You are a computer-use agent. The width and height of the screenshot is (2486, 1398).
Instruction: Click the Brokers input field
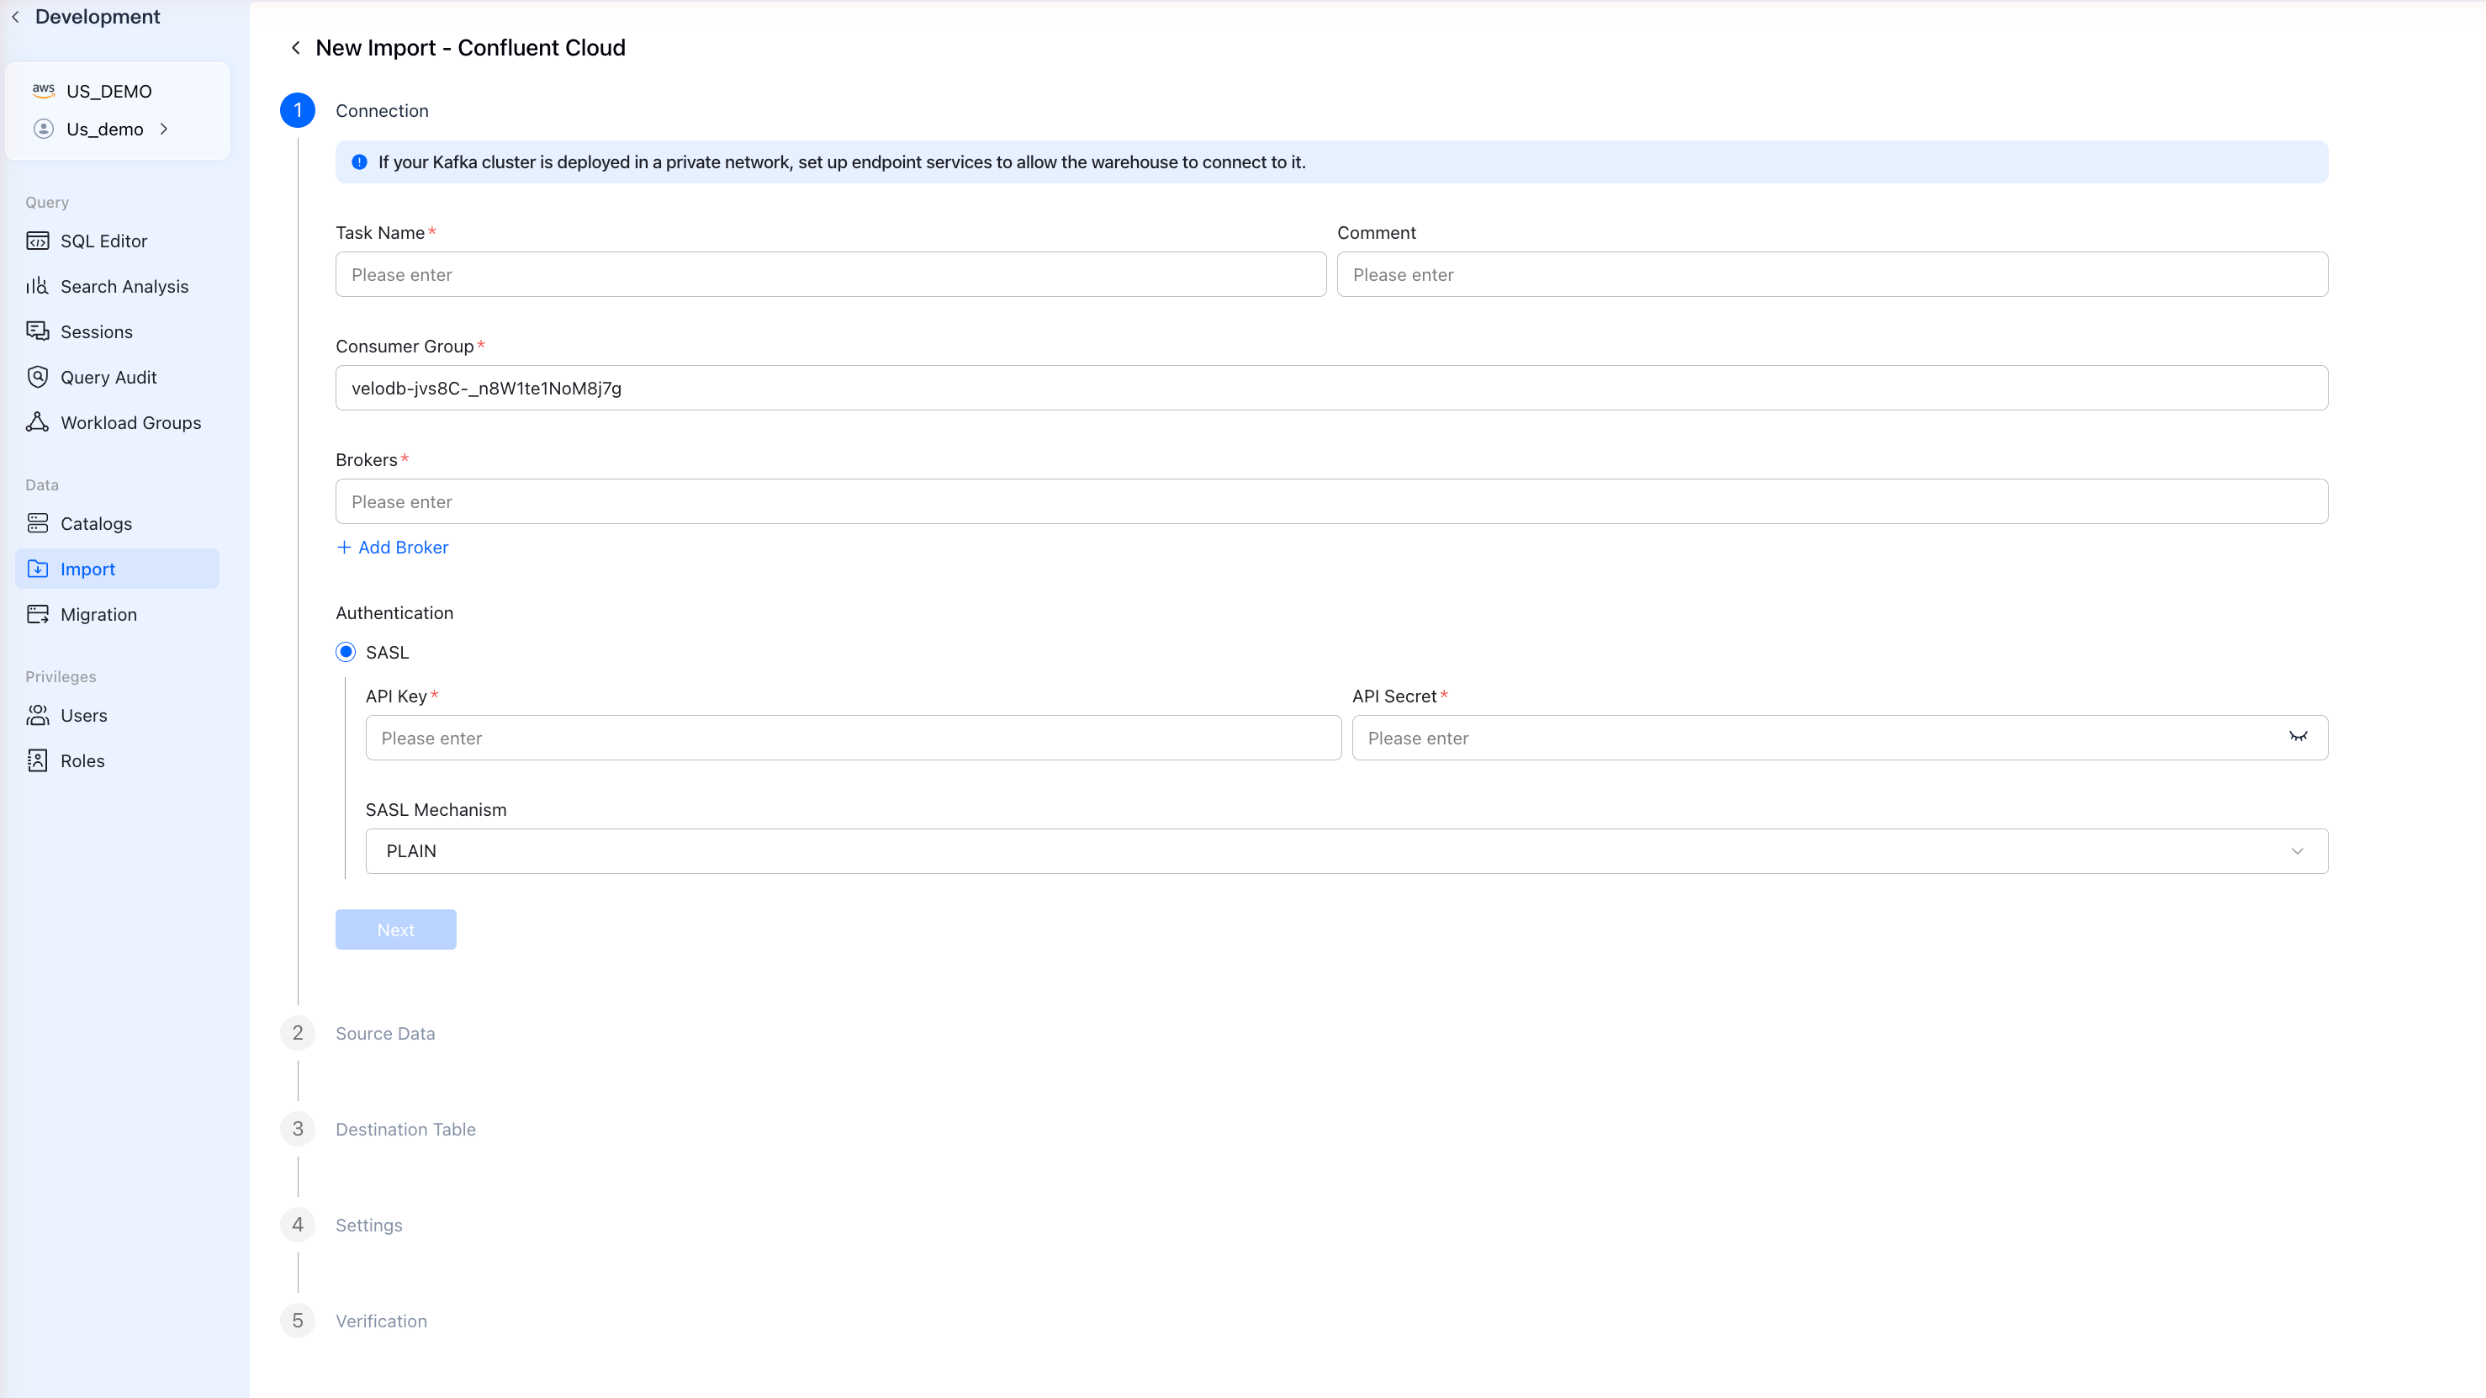pyautogui.click(x=1330, y=502)
